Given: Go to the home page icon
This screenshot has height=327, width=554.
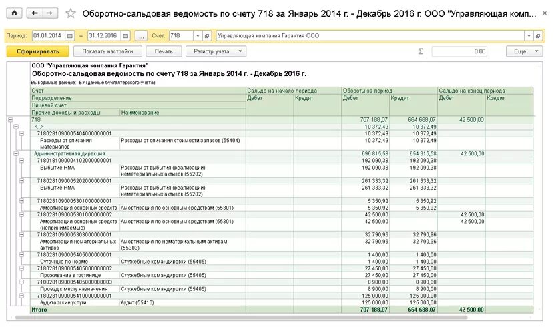Looking at the screenshot, I should coord(14,13).
